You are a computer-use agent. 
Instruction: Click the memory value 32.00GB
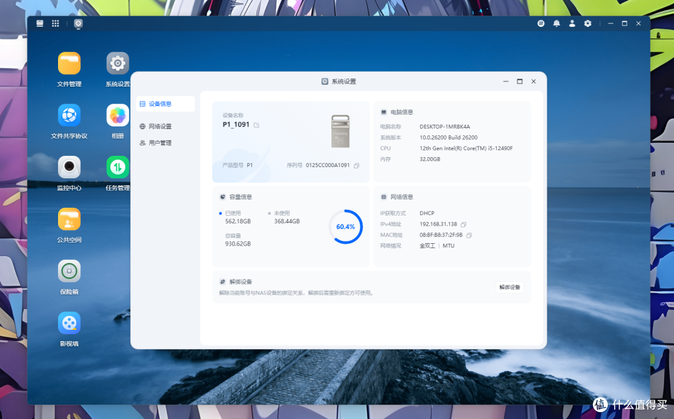pyautogui.click(x=430, y=159)
